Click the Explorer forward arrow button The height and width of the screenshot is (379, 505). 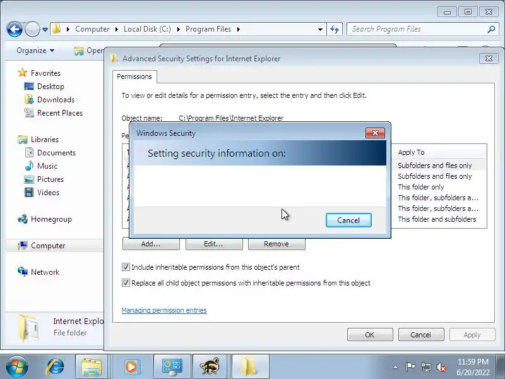(x=32, y=29)
